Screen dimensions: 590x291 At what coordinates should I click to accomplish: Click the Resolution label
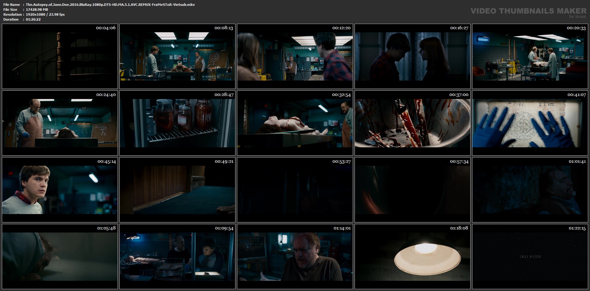click(x=13, y=14)
